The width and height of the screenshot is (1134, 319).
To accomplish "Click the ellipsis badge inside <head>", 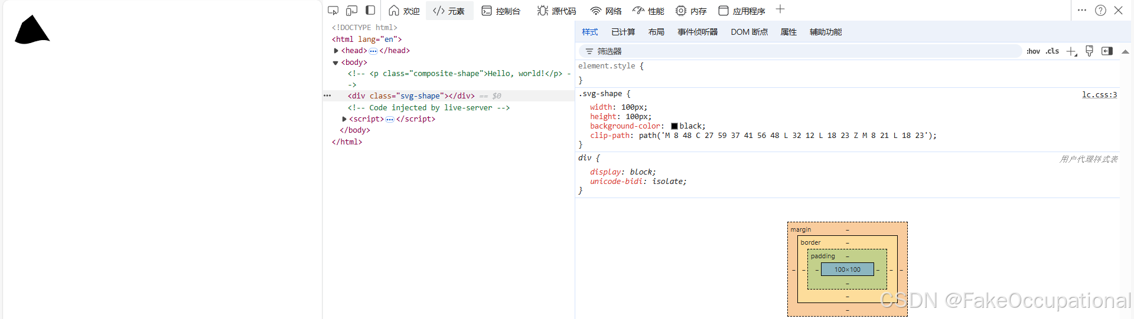I will (373, 51).
